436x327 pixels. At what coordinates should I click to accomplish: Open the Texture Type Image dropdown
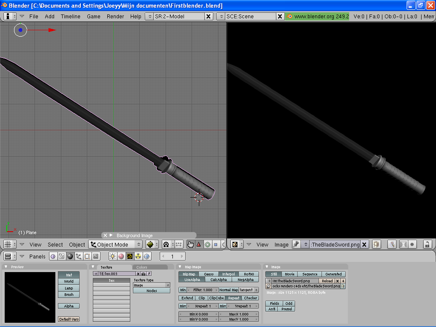pyautogui.click(x=151, y=285)
